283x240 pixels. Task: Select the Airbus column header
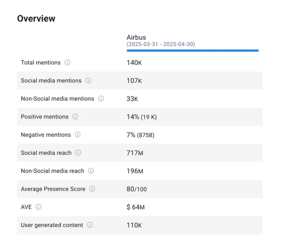136,37
